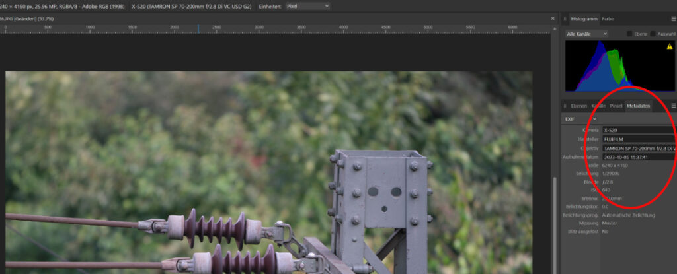Click the exposure value 1/2900s
The height and width of the screenshot is (274, 677).
click(x=610, y=174)
